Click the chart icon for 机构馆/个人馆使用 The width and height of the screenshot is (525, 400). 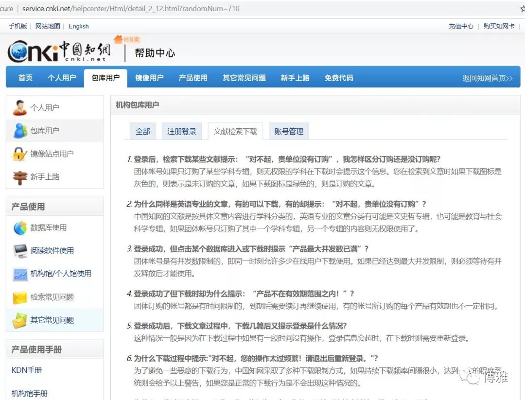(x=20, y=274)
